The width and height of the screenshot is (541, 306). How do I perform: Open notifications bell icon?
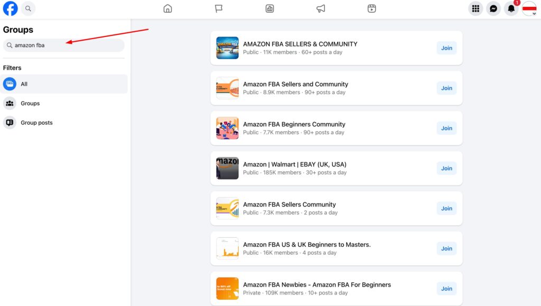(x=511, y=8)
